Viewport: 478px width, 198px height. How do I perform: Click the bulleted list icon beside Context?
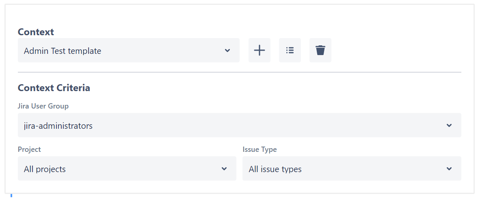[x=290, y=50]
